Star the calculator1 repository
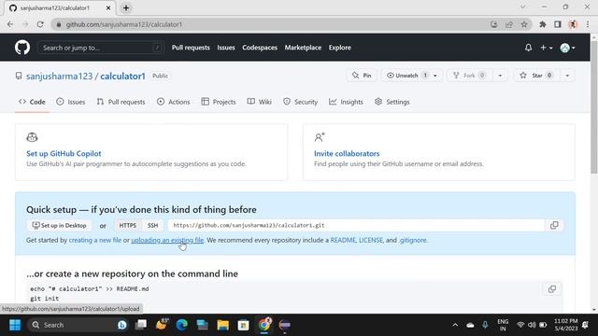 click(x=536, y=76)
